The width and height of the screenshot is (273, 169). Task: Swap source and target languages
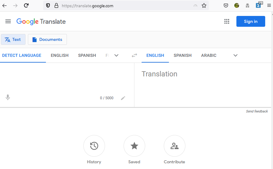coord(134,55)
